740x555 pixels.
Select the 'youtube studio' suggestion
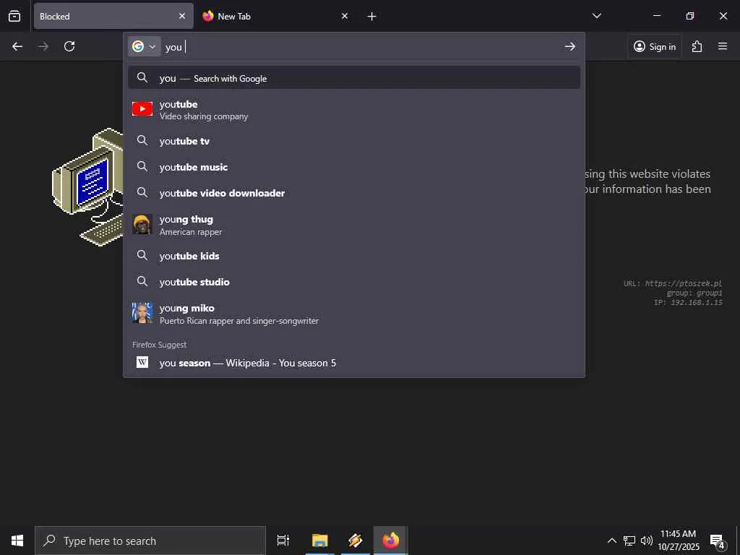pos(354,282)
